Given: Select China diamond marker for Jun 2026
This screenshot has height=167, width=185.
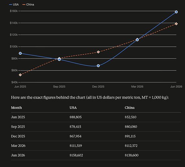Looking at the screenshot, I should pos(176,24).
